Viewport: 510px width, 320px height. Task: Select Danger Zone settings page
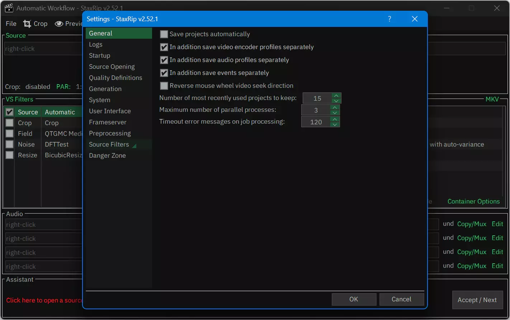tap(107, 156)
